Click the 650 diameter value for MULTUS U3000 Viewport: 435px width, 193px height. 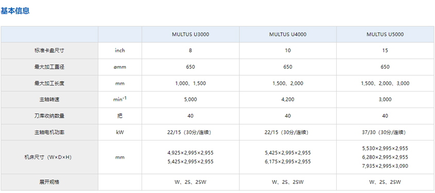[190, 67]
